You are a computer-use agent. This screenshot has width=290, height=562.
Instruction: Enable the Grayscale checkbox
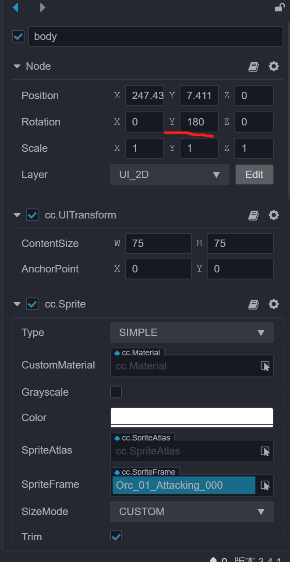pos(116,392)
